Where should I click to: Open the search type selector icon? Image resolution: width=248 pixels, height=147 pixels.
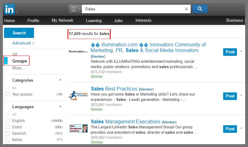pos(75,9)
